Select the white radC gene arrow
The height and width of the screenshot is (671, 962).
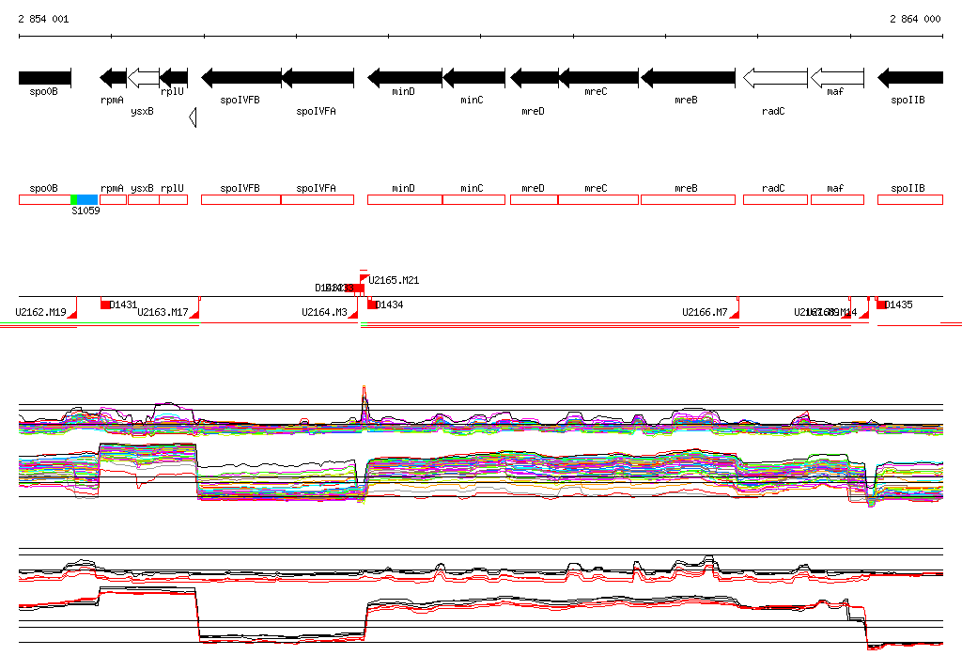coord(775,78)
